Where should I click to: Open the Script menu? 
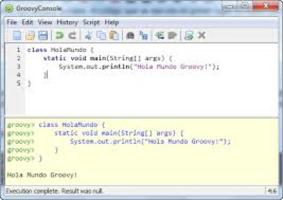[91, 23]
